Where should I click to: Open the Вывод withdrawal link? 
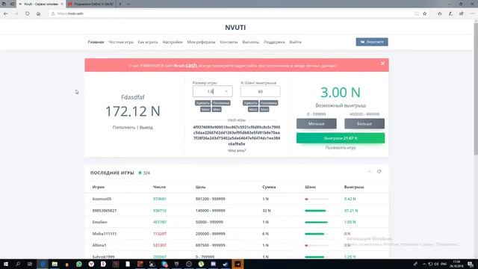[x=146, y=128]
